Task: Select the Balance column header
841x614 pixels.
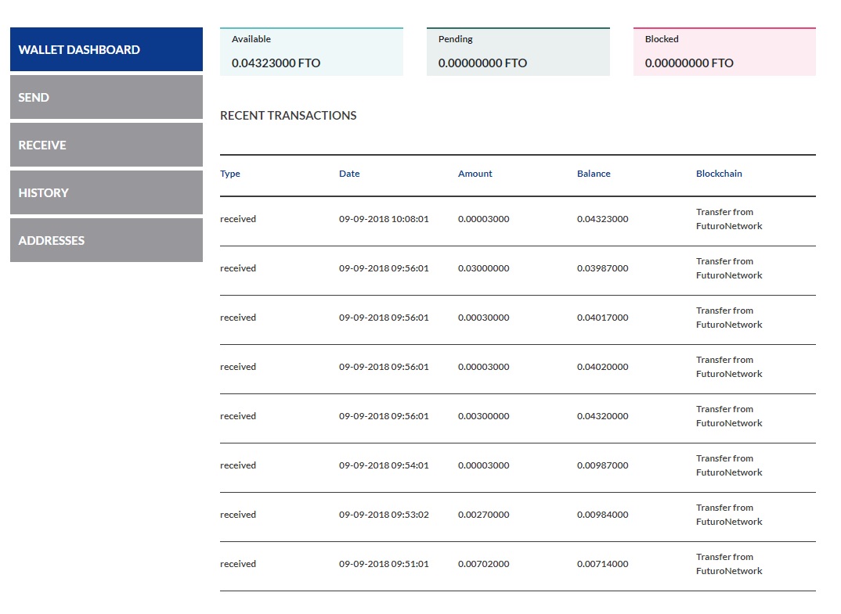Action: tap(594, 174)
